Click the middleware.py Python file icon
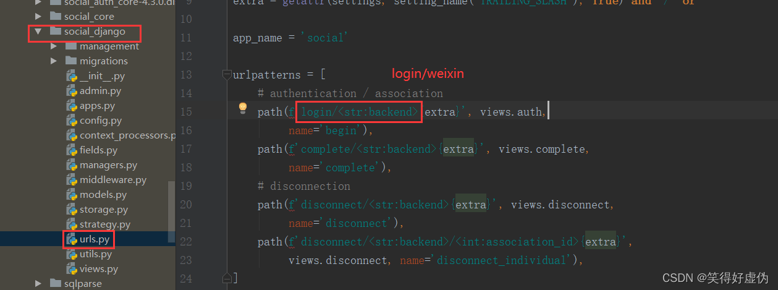The image size is (778, 290). [72, 180]
